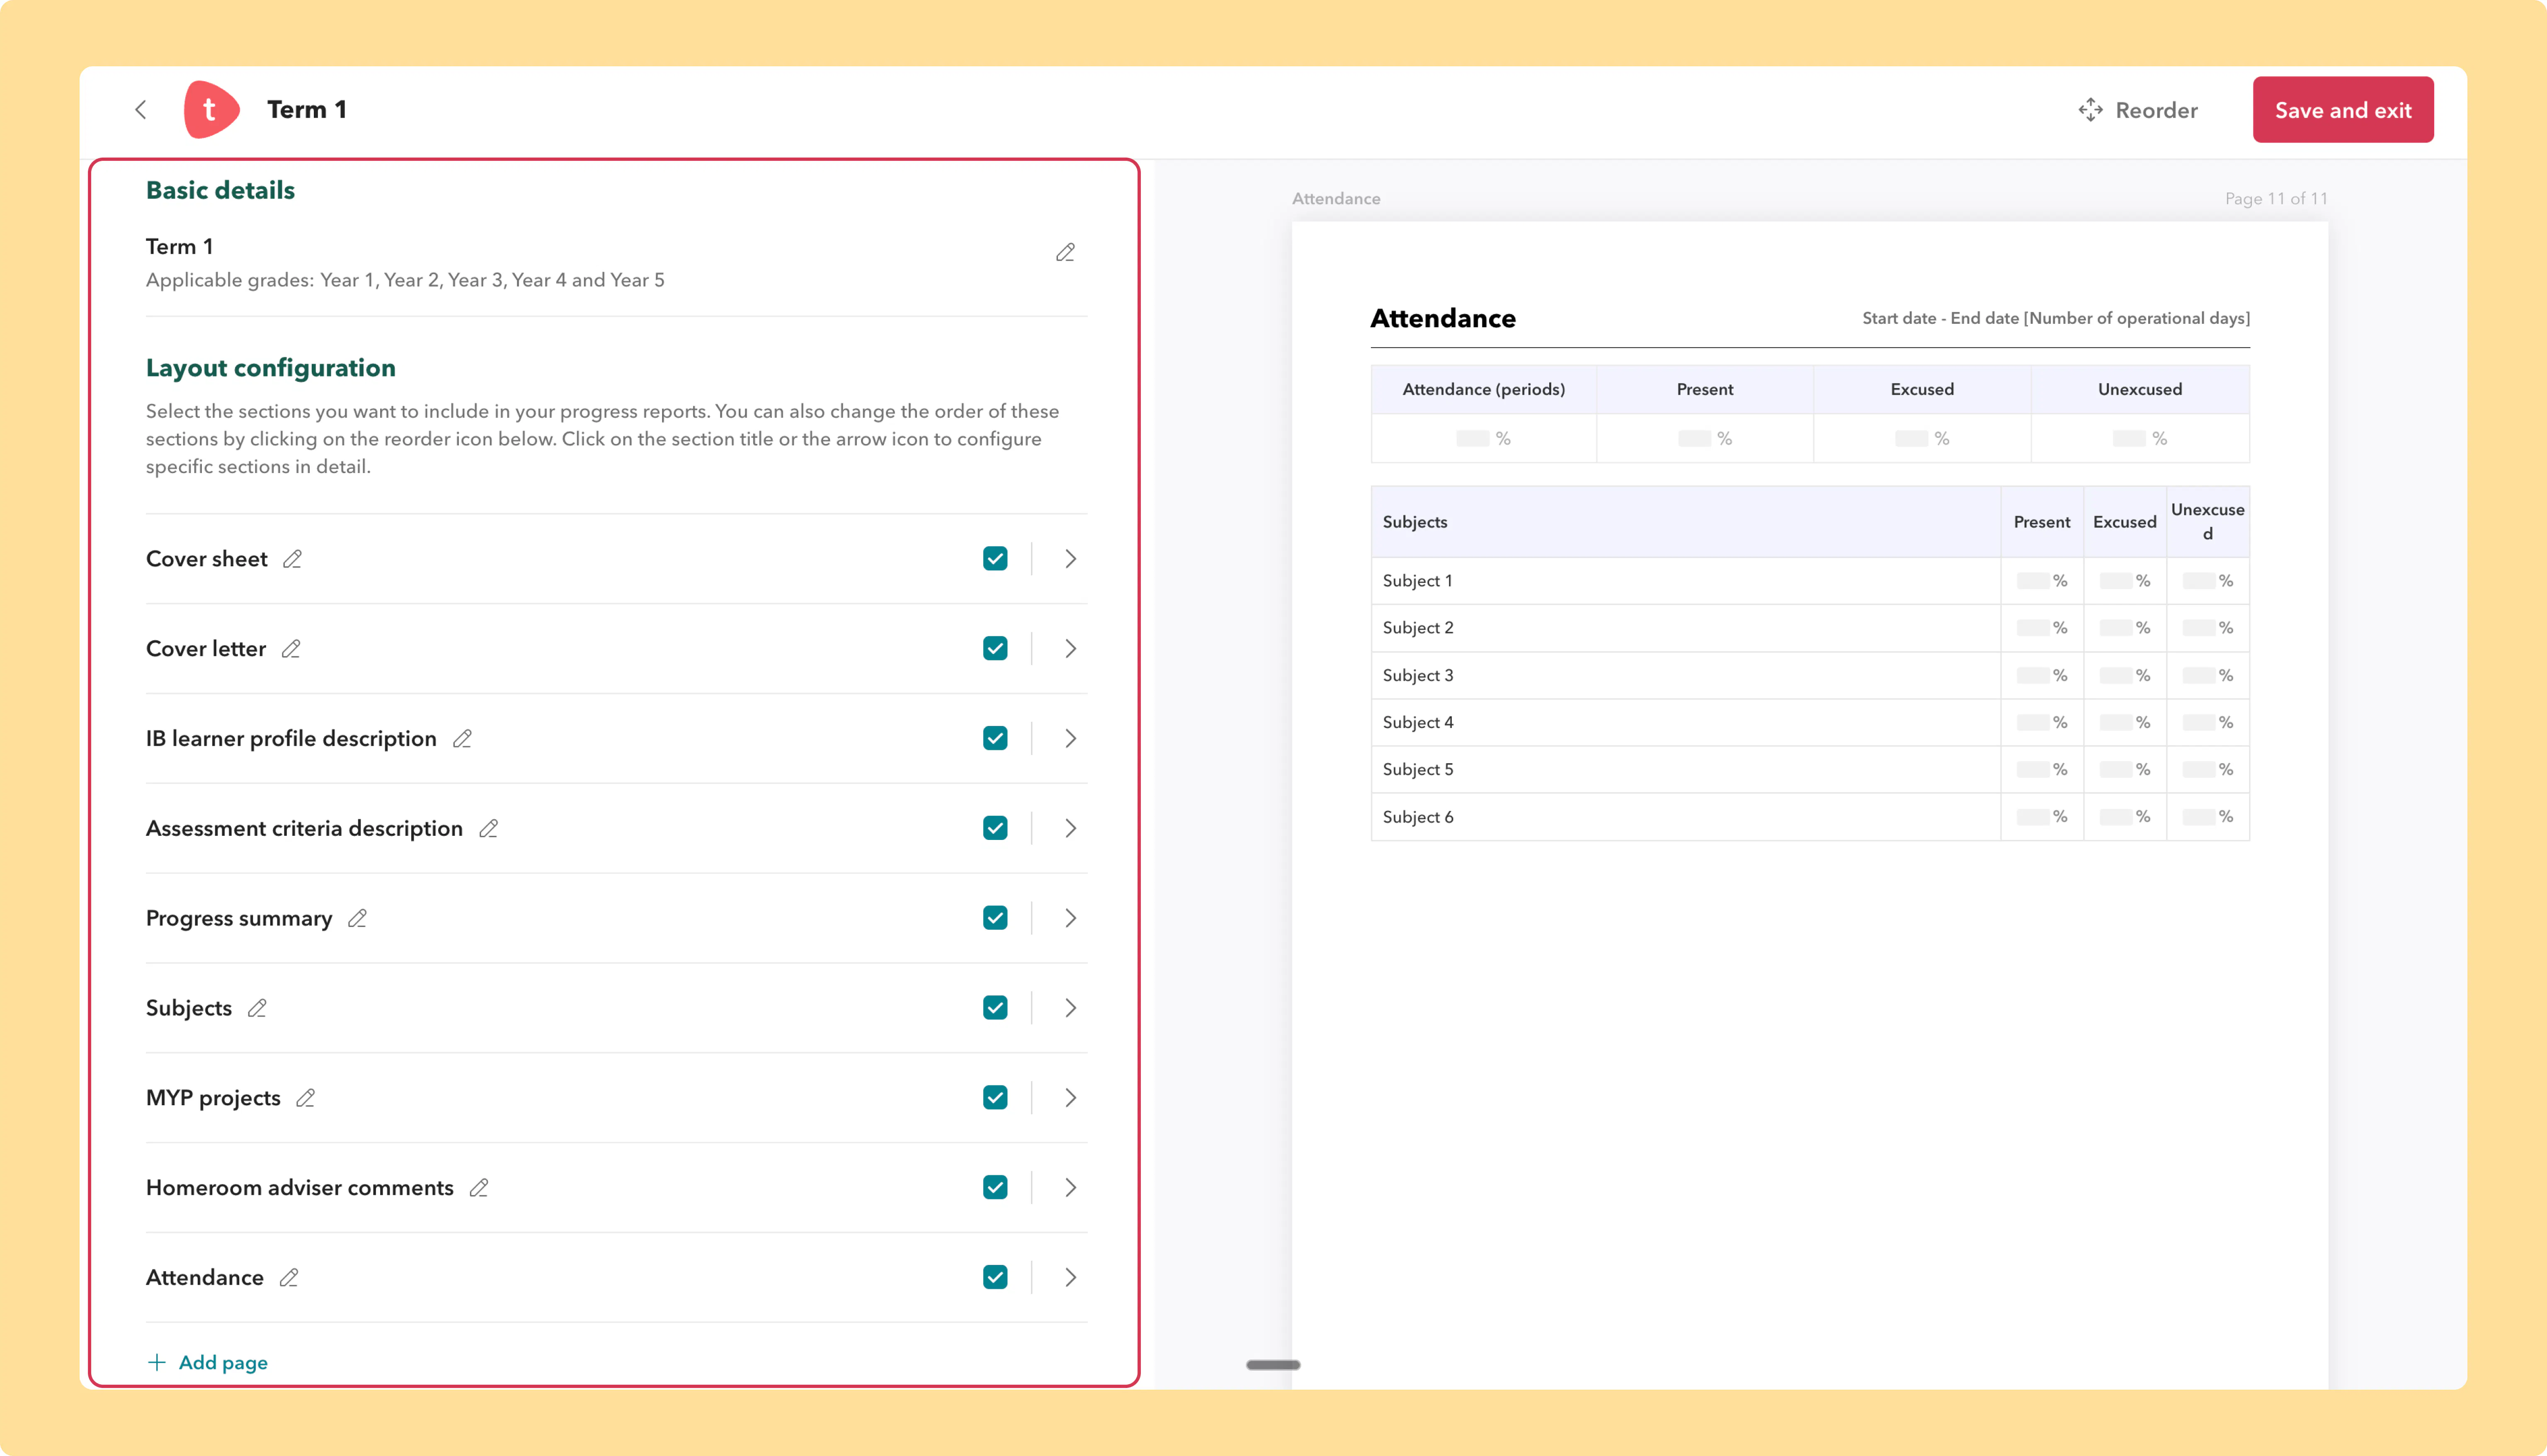
Task: Expand Assessment criteria description settings arrow
Action: click(1071, 828)
